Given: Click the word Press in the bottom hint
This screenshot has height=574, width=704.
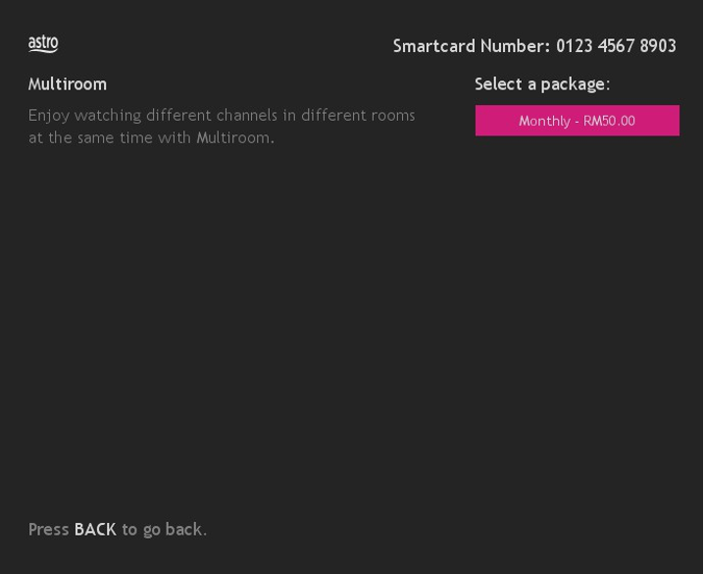Looking at the screenshot, I should (x=48, y=529).
